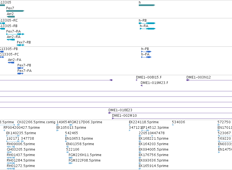The image size is (232, 170).
Task: Click the DME1-008I15.F BAC end
Action: click(x=137, y=80)
